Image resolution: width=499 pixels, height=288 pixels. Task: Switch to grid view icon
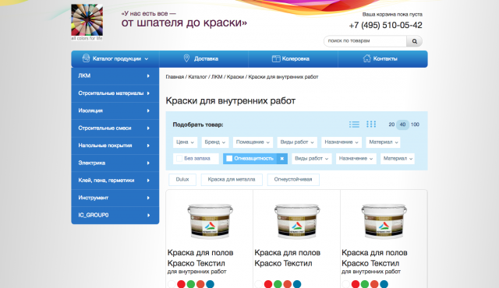click(371, 125)
